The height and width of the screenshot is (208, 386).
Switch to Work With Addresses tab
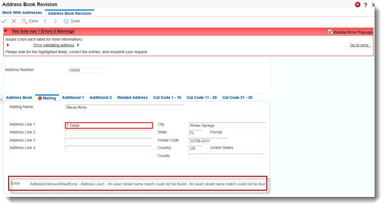pos(22,12)
